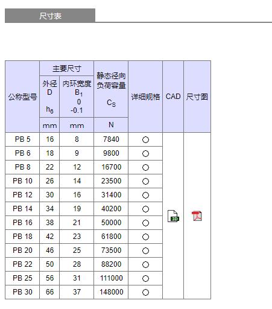The image size is (272, 309).
Task: Click the 公称型号 column header
Action: 22,97
